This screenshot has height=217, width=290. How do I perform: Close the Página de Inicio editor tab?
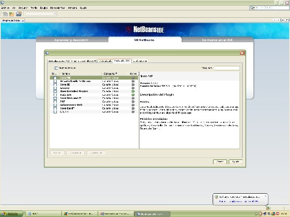(x=23, y=20)
